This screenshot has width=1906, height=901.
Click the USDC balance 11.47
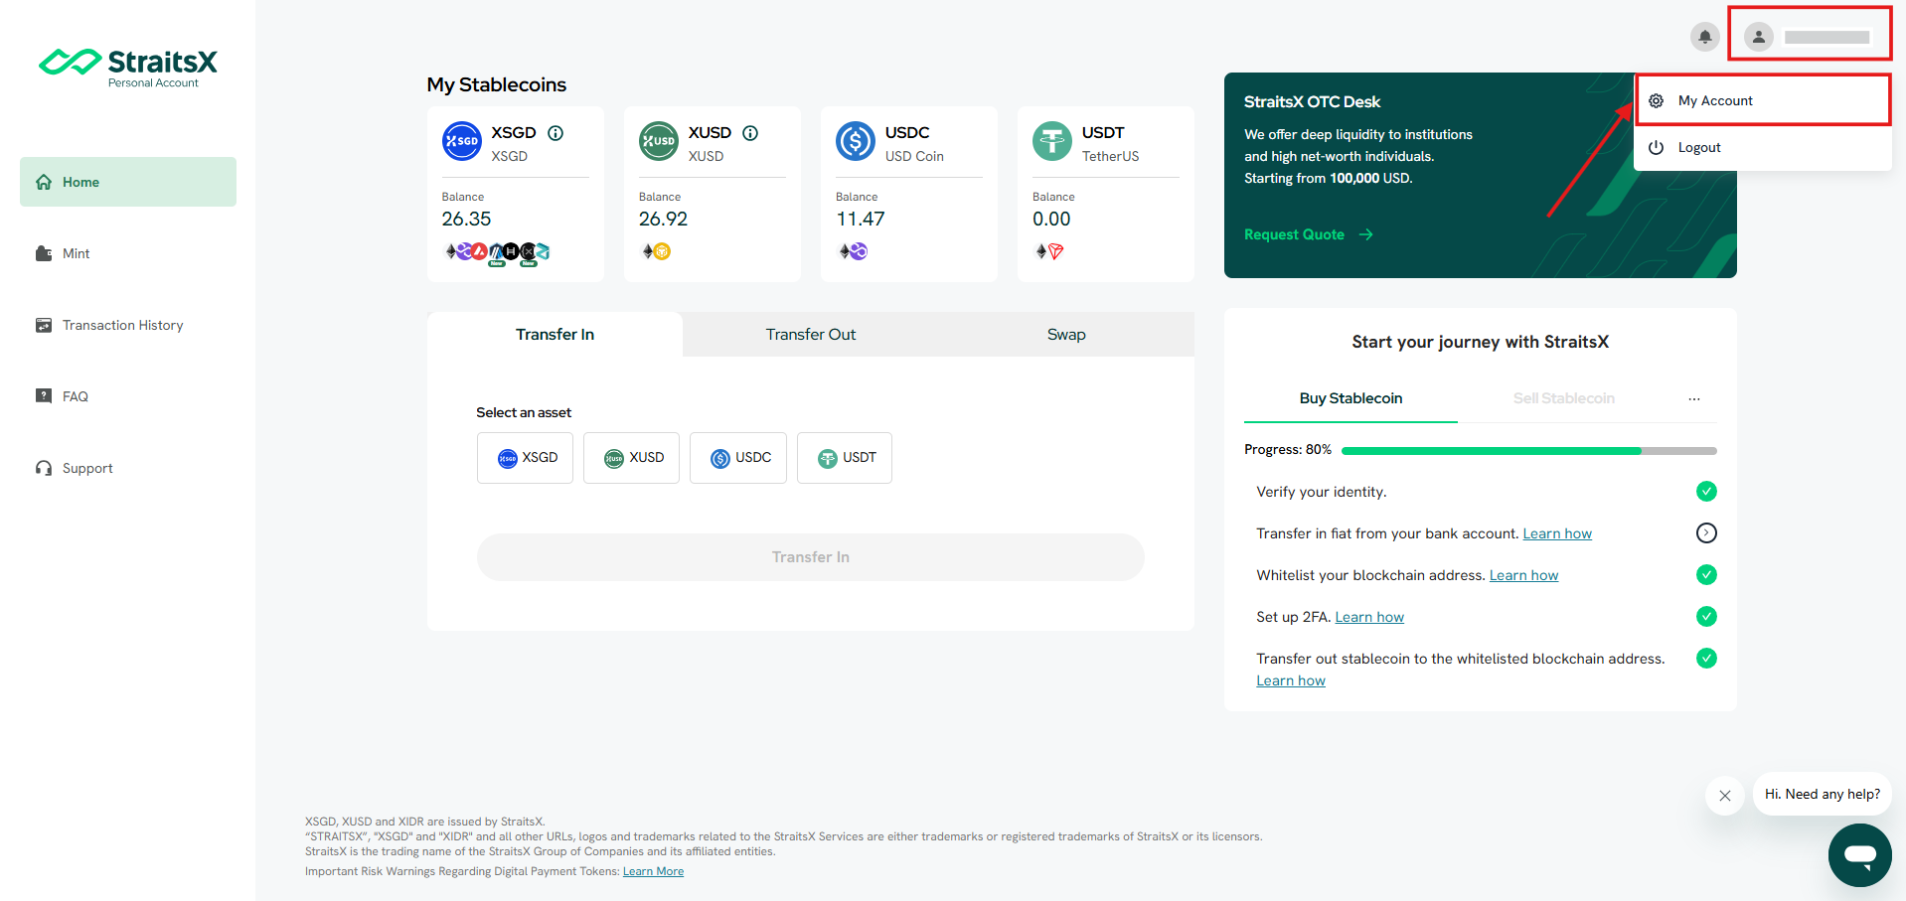860,219
